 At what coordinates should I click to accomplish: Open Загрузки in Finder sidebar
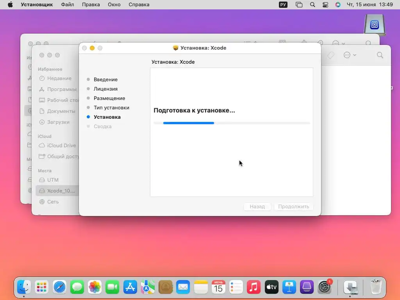58,122
